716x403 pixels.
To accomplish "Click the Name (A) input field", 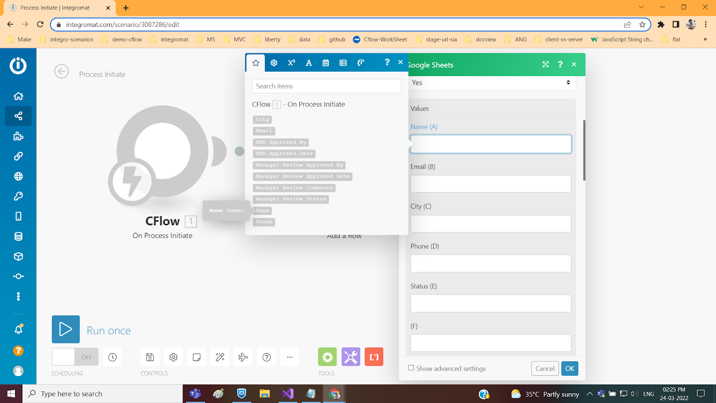I will 491,144.
